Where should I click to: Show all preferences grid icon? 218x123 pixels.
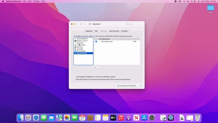90,24
